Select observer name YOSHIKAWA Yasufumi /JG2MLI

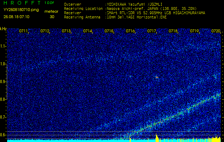click(x=134, y=4)
